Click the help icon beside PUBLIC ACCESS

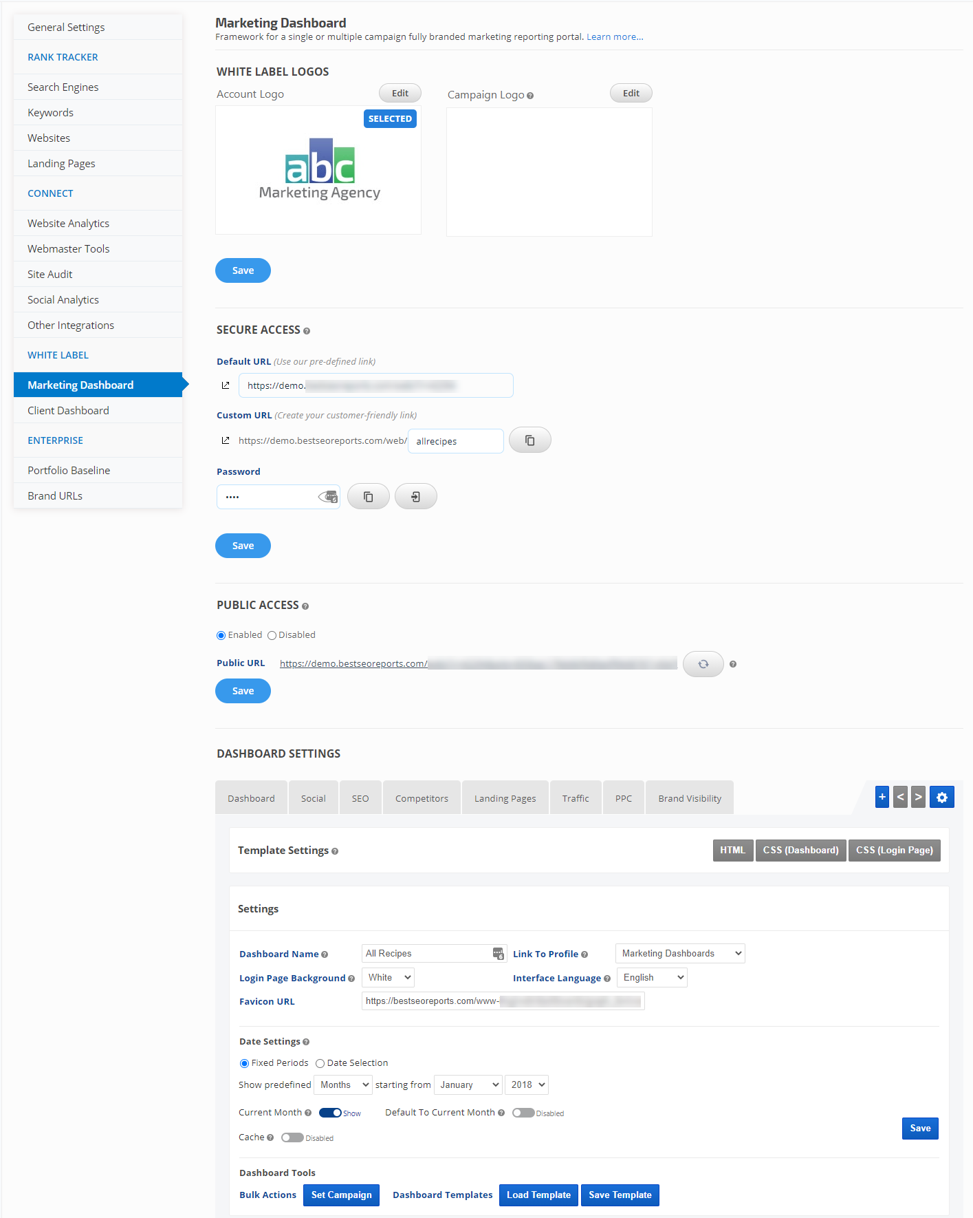point(305,606)
